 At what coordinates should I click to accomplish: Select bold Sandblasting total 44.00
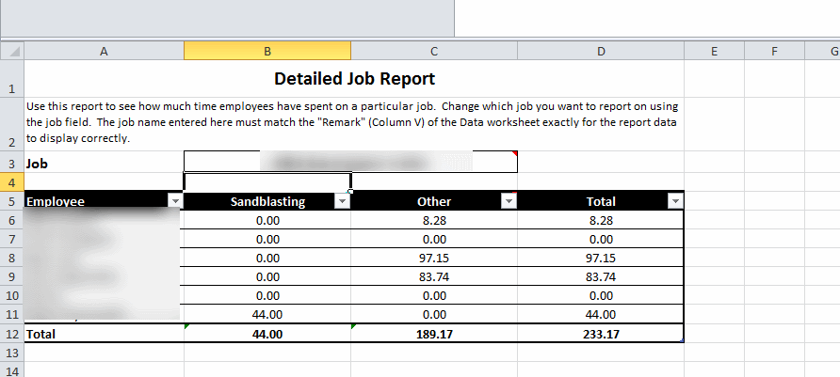point(267,334)
